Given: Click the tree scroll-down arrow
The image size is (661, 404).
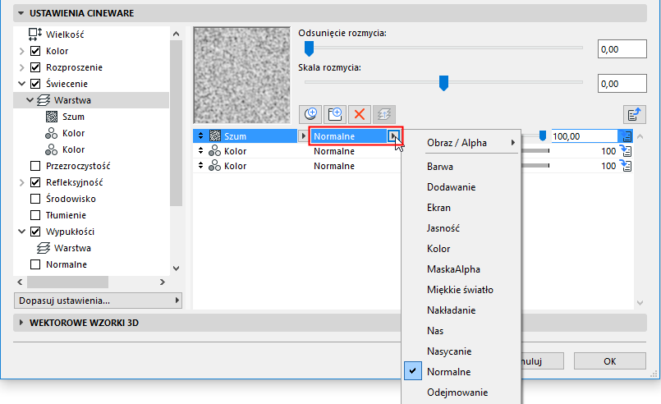Looking at the screenshot, I should click(x=177, y=269).
